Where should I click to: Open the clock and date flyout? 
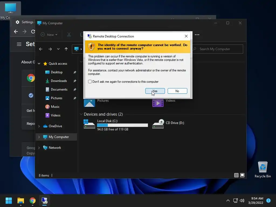256,201
